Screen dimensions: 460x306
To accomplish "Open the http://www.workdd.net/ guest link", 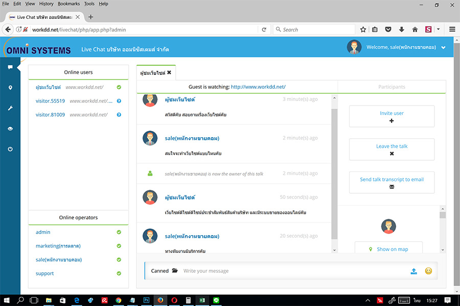I will 258,87.
